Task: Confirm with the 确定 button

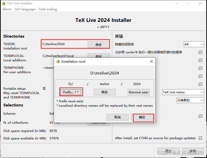Action: [x=142, y=117]
